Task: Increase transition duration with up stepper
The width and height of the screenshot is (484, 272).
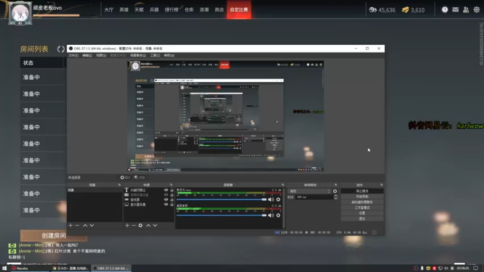Action: point(336,196)
